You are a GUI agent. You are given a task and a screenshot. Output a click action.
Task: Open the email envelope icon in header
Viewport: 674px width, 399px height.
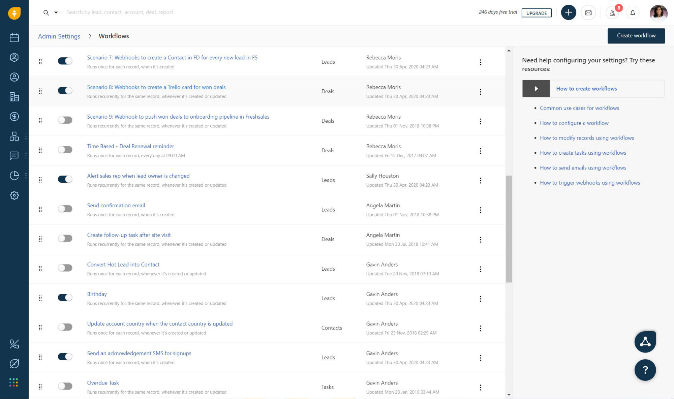[588, 12]
